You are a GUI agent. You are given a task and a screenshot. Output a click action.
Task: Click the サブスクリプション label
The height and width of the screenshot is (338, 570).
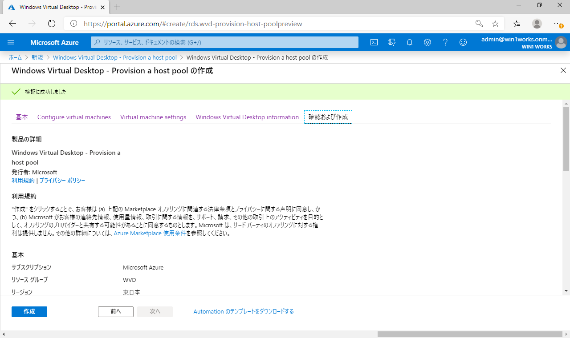pos(31,267)
